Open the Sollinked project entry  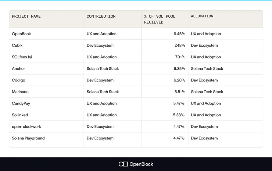pyautogui.click(x=20, y=115)
